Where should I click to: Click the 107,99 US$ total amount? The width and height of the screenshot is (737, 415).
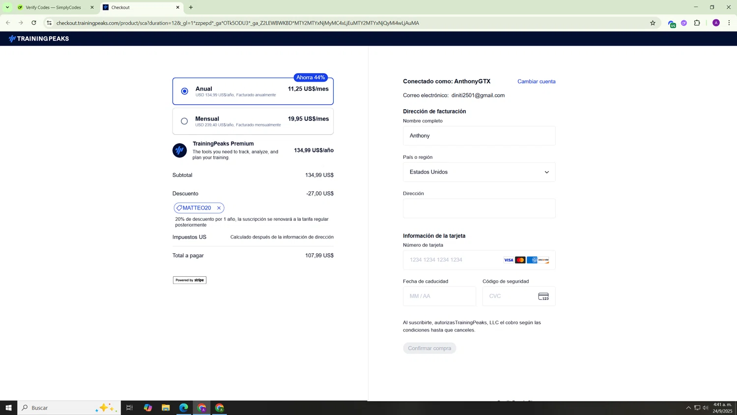(319, 256)
